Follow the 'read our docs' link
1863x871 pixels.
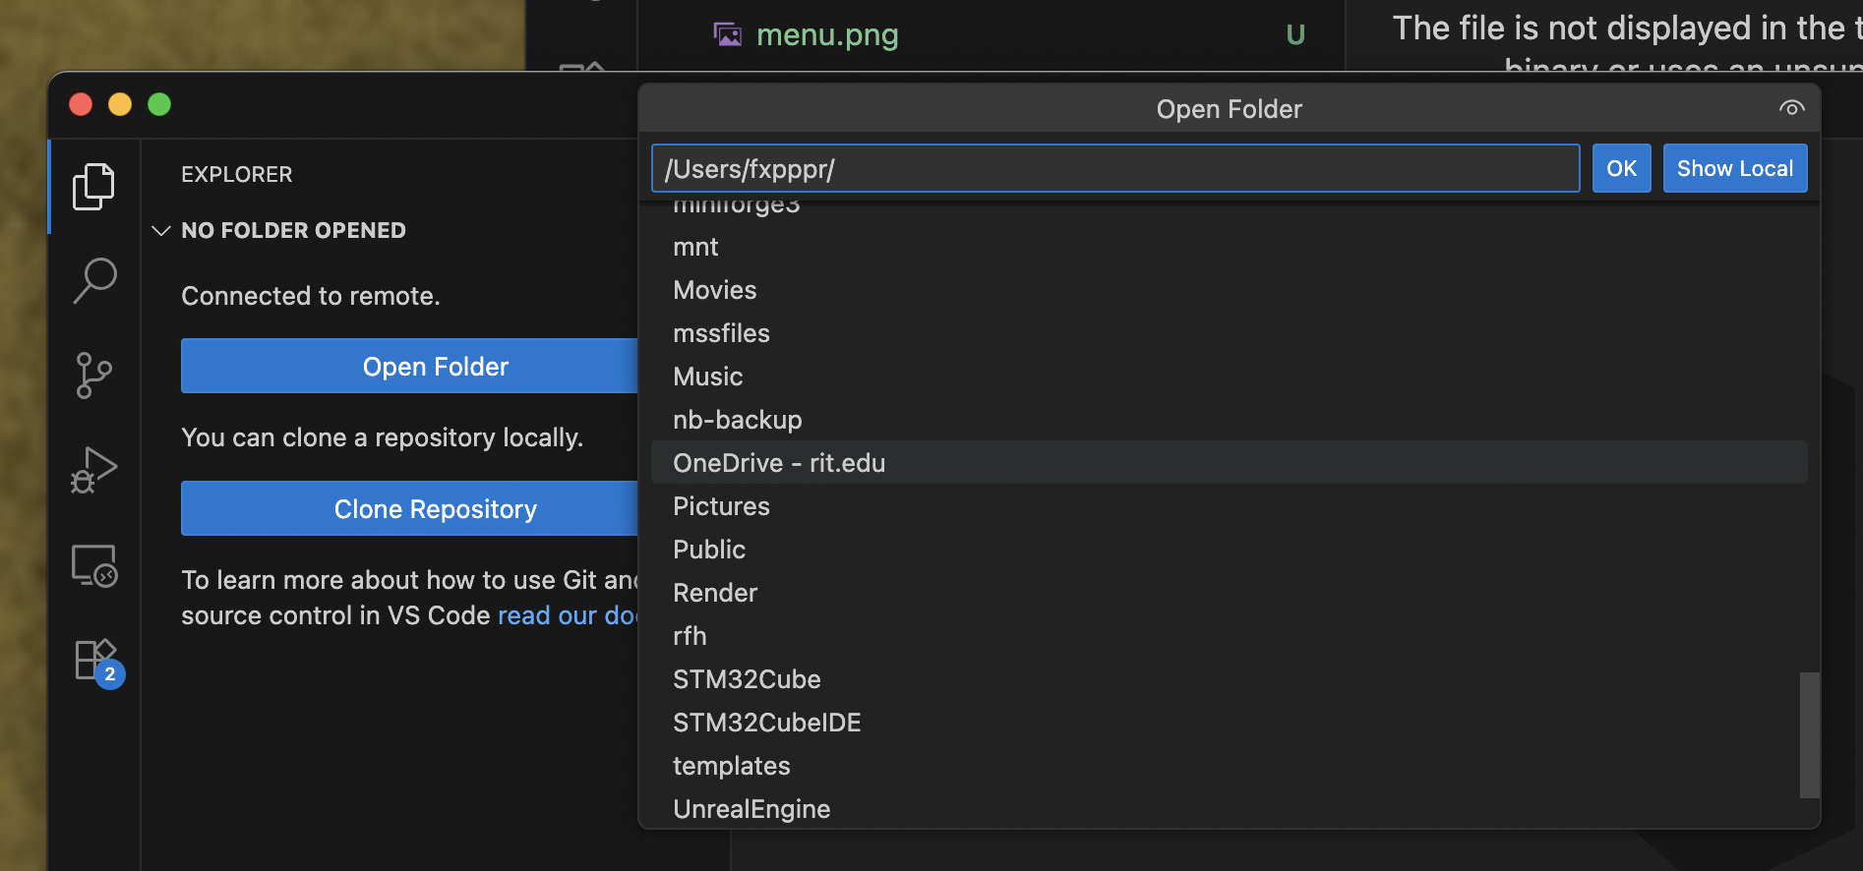click(569, 615)
